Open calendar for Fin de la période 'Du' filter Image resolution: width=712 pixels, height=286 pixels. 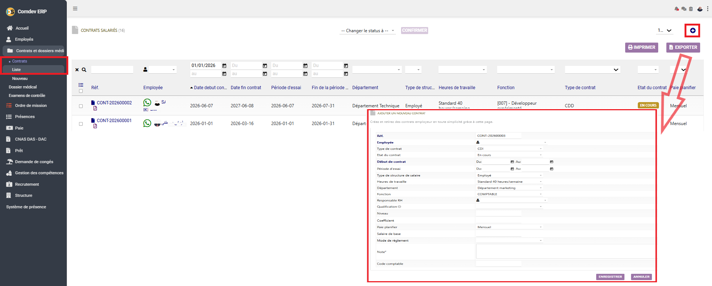346,65
